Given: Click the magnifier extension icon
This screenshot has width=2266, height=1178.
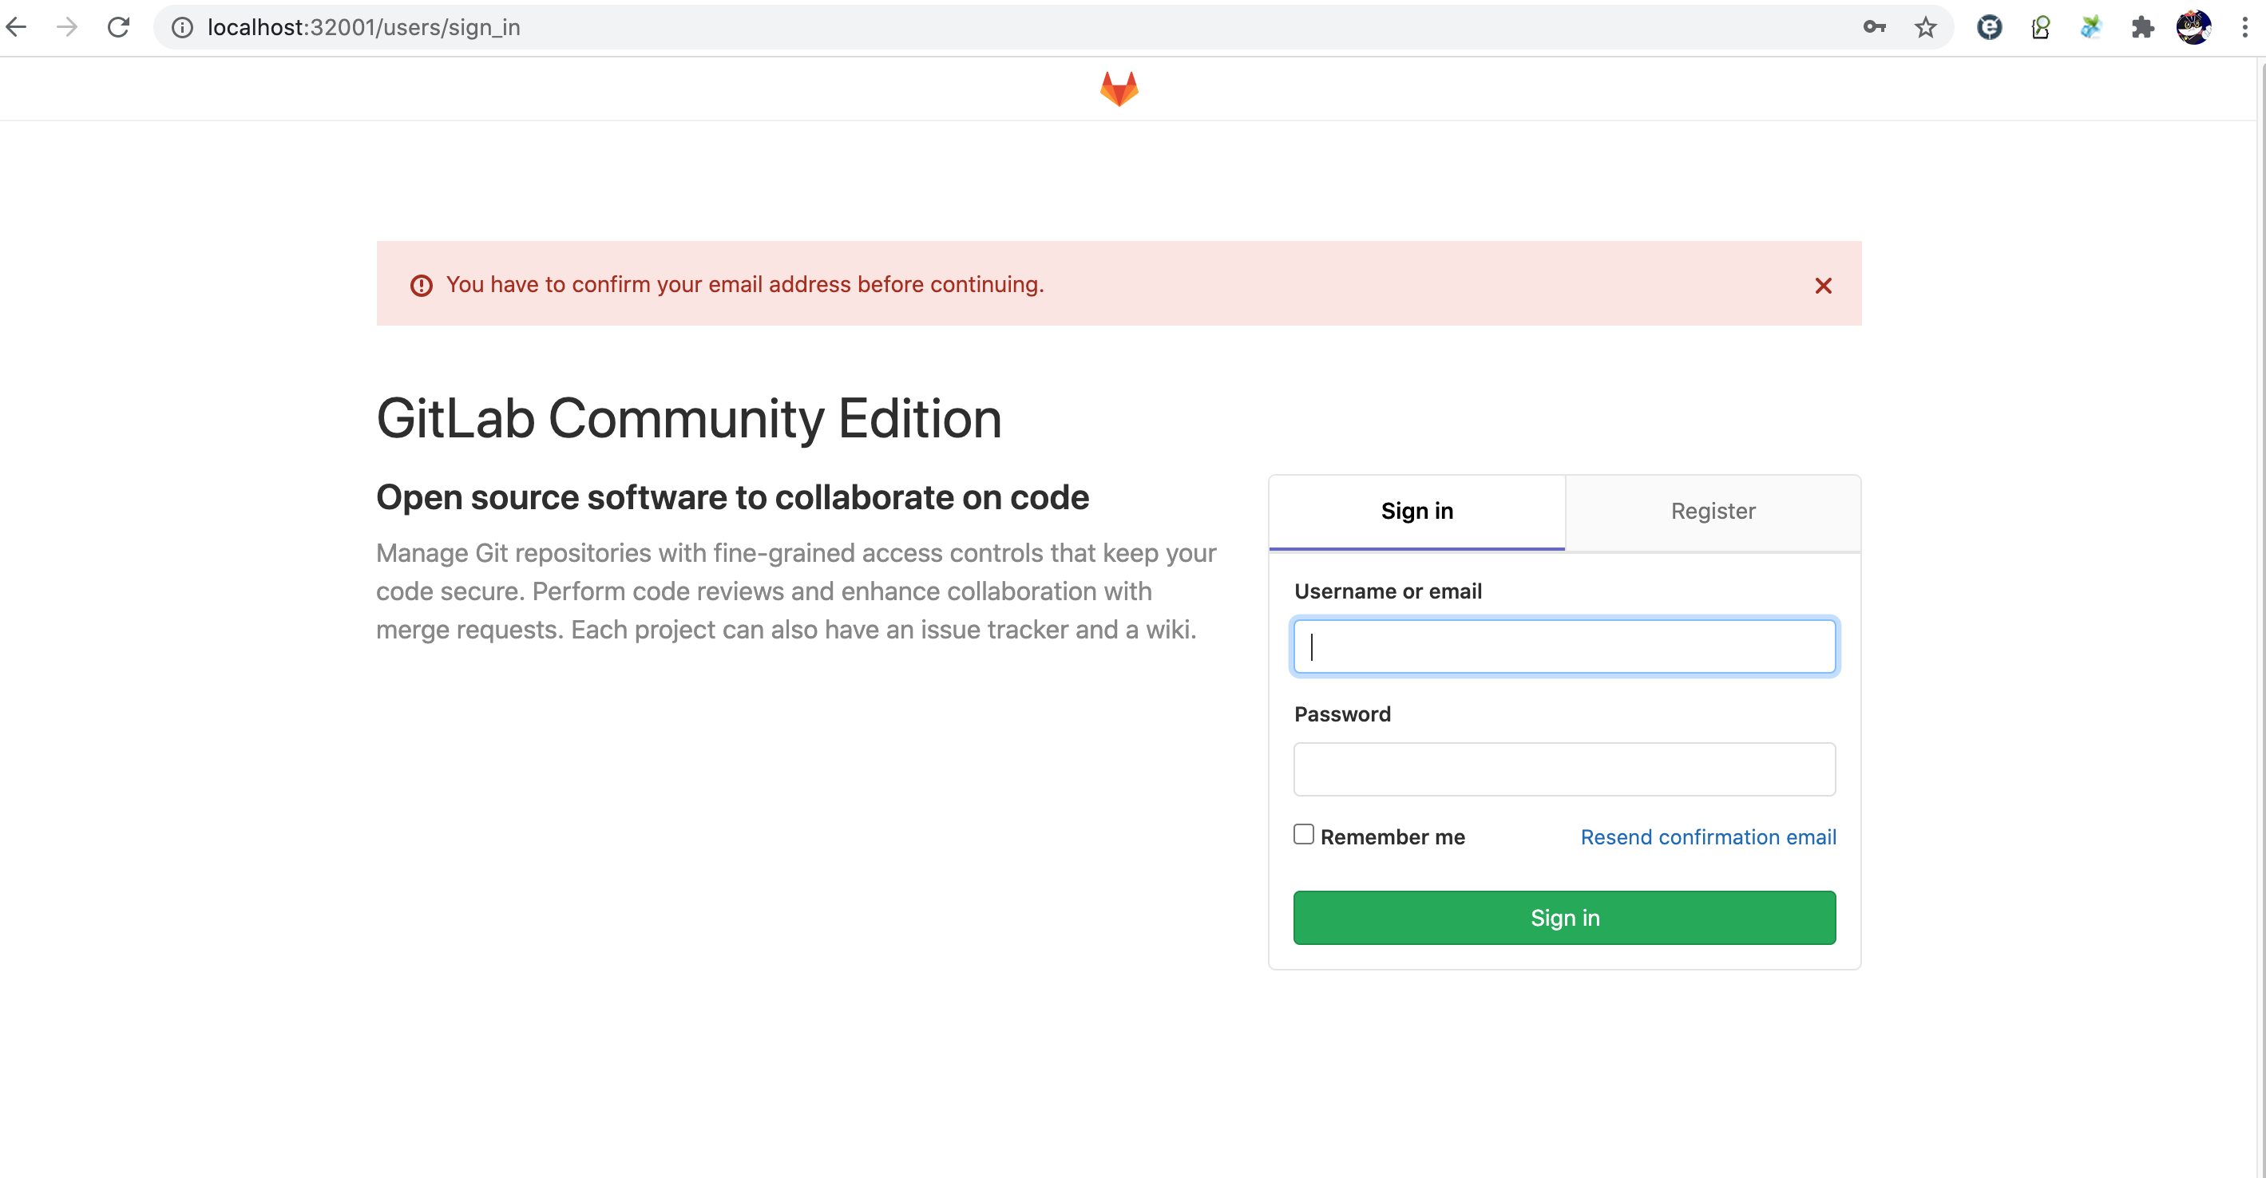Looking at the screenshot, I should (x=2040, y=27).
